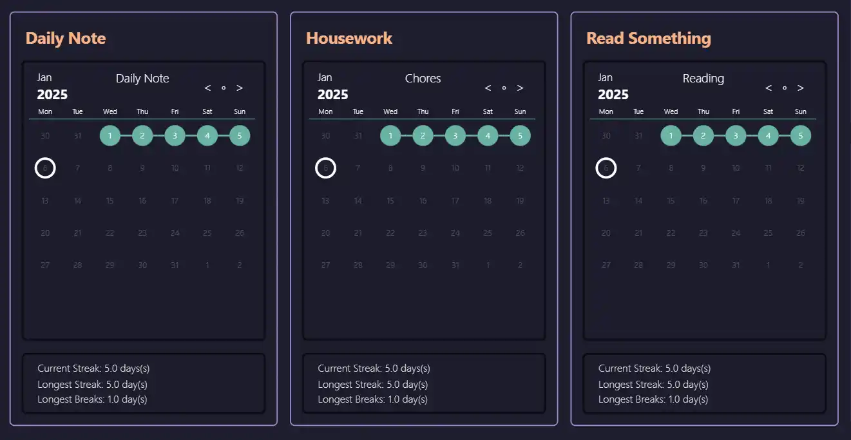Go to next month in Reading calendar

click(x=801, y=88)
